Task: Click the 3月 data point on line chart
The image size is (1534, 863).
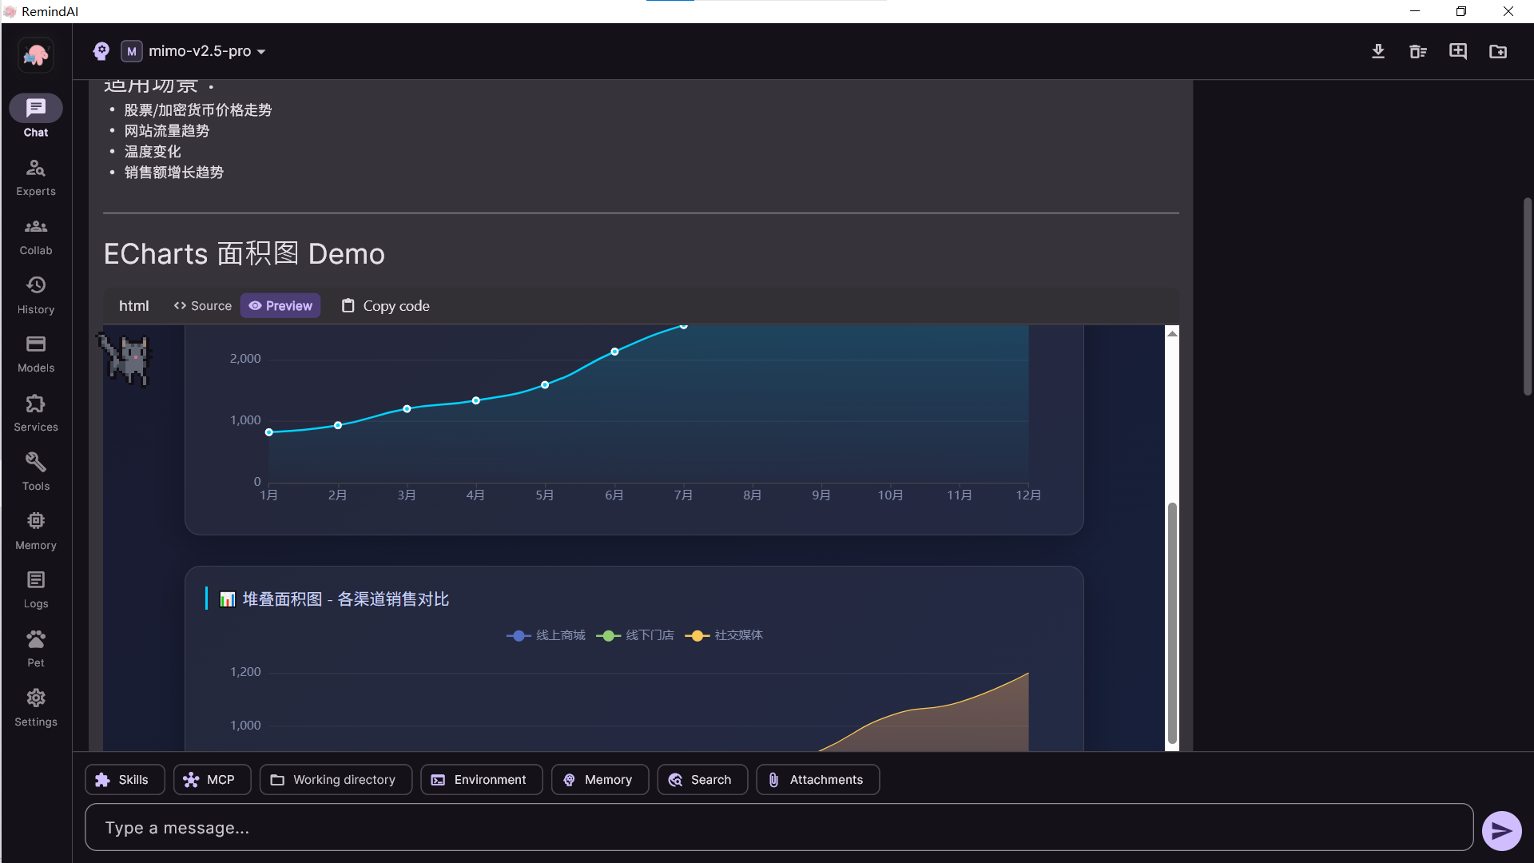Action: coord(407,409)
